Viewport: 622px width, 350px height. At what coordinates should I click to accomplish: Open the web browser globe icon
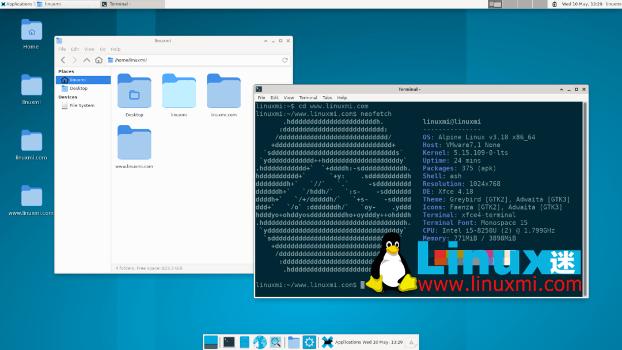[x=260, y=342]
